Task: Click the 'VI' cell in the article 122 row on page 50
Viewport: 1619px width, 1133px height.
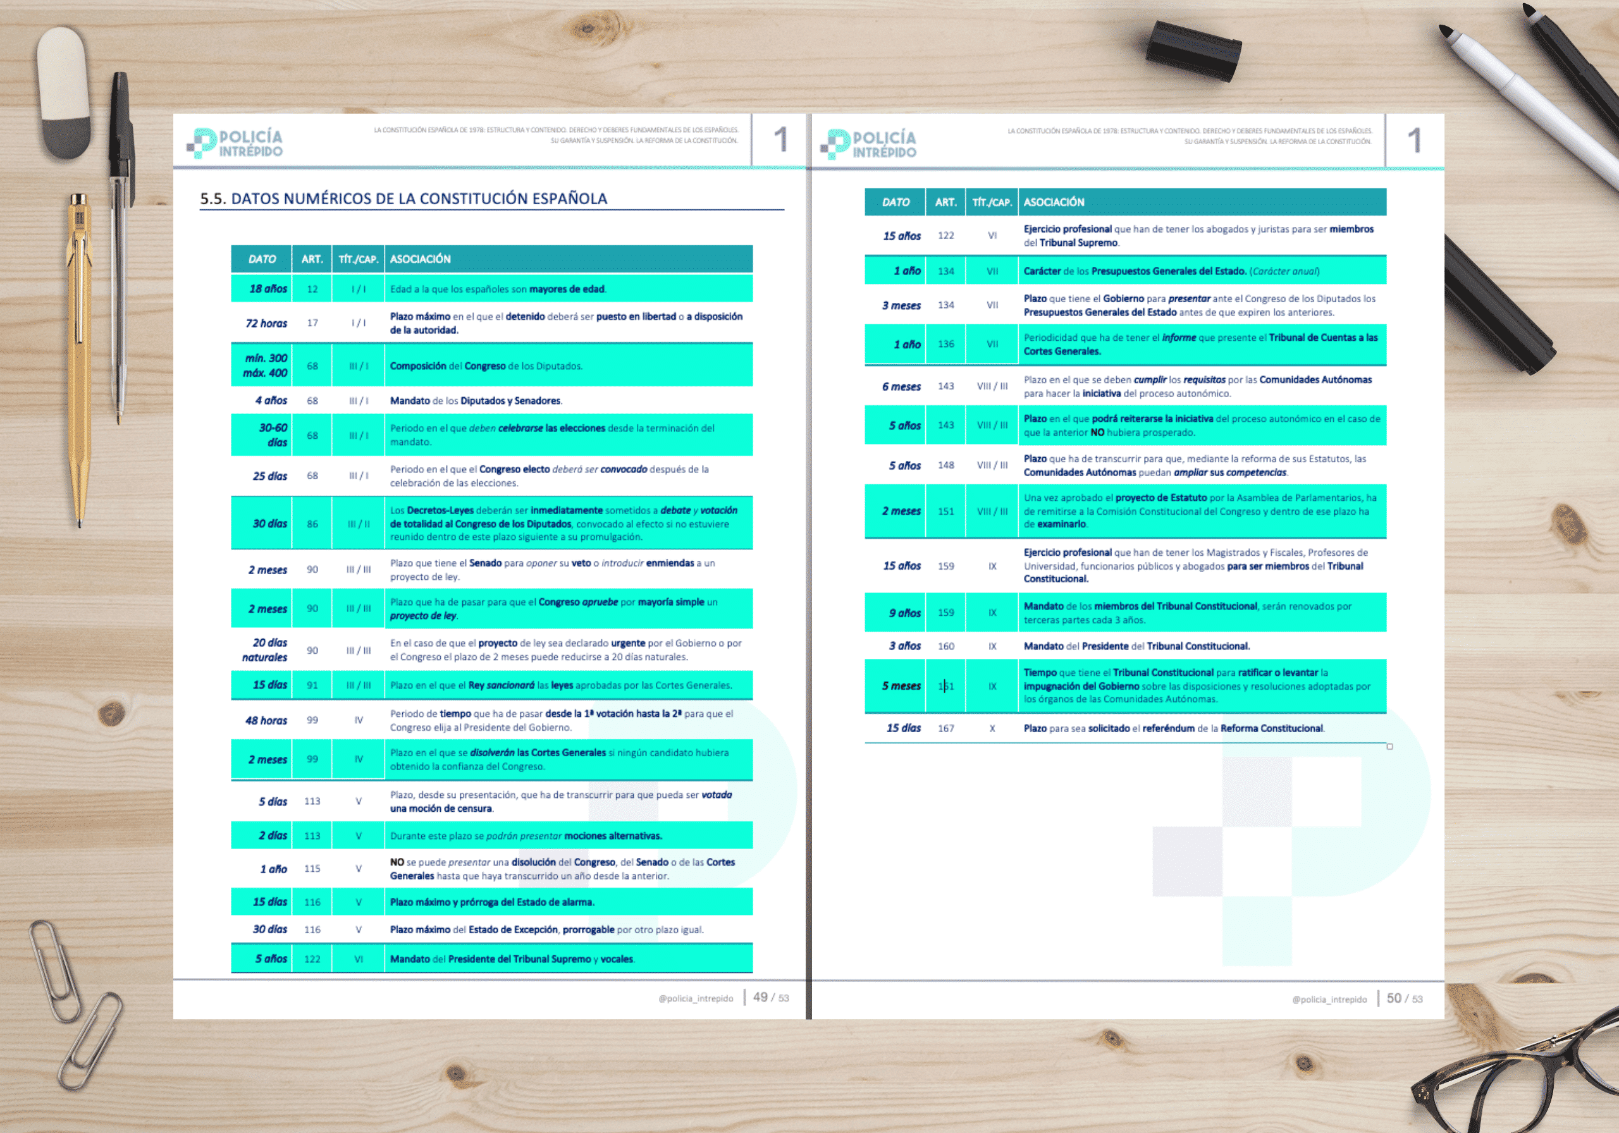Action: pyautogui.click(x=992, y=235)
